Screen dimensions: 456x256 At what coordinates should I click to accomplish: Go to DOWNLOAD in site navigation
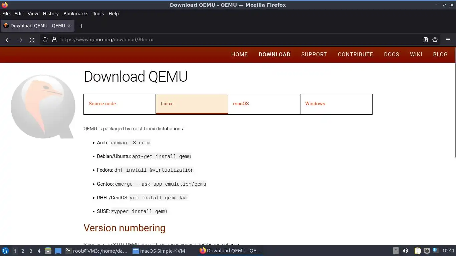pos(274,54)
